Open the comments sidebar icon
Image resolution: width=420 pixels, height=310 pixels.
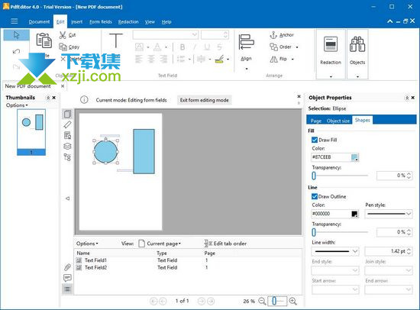coord(67,278)
